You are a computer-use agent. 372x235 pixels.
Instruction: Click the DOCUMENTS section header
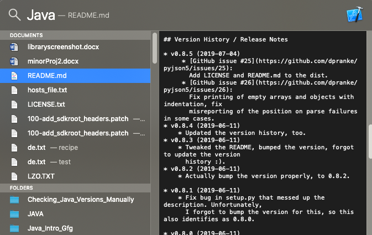pyautogui.click(x=75, y=35)
